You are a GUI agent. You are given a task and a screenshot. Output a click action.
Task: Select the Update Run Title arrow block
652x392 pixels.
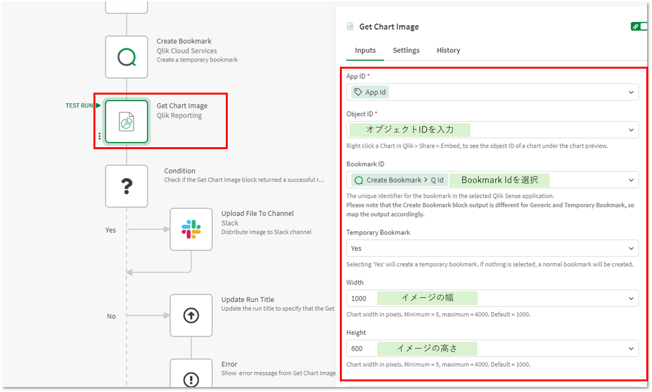coord(191,315)
